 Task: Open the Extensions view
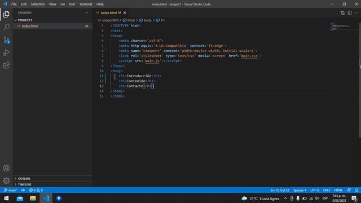pyautogui.click(x=6, y=65)
